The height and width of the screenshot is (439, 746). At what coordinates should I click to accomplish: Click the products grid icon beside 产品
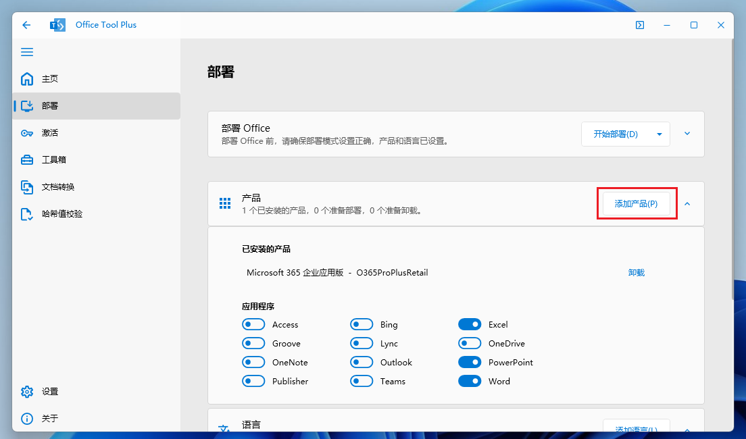225,203
